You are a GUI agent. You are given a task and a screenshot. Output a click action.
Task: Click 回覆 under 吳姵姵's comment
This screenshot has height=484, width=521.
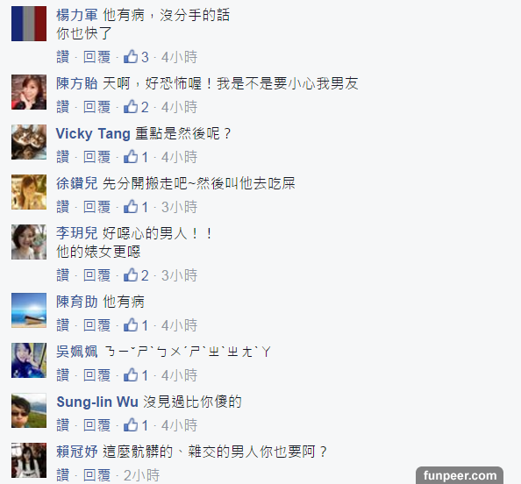96,375
